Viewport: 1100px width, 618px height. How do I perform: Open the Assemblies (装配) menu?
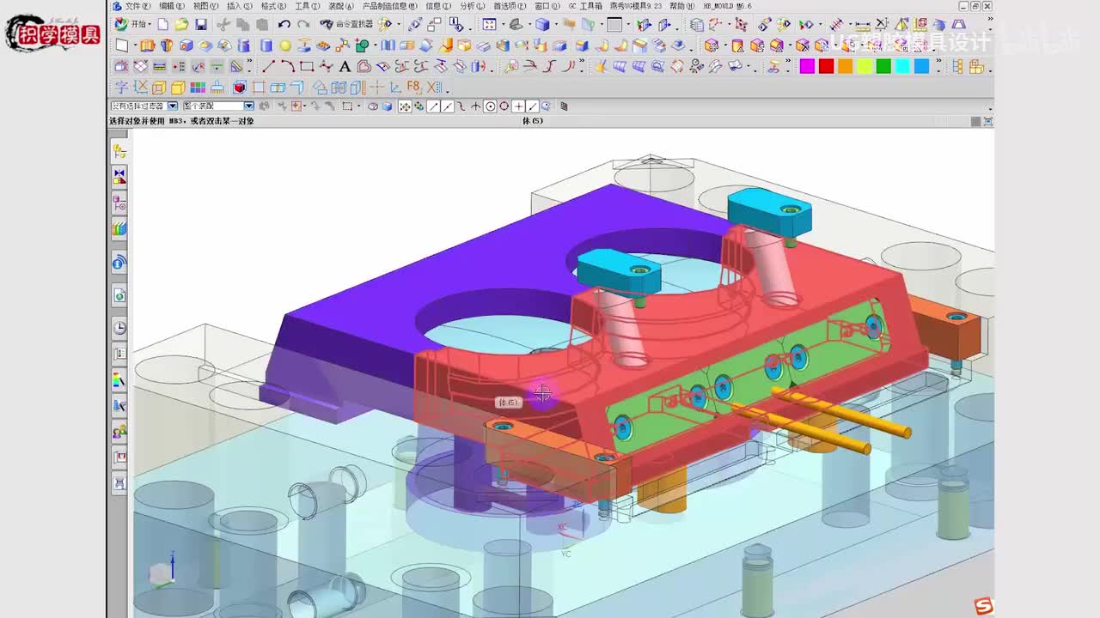[x=341, y=6]
